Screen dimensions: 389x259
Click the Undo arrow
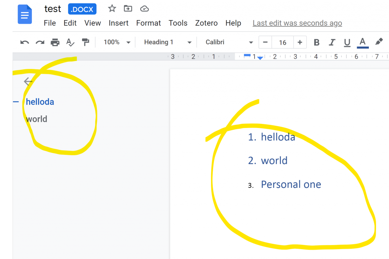25,42
